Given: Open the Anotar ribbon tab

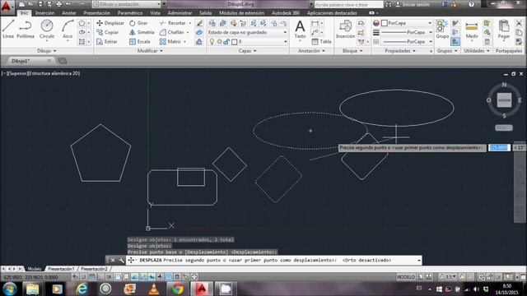Looking at the screenshot, I should 69,13.
